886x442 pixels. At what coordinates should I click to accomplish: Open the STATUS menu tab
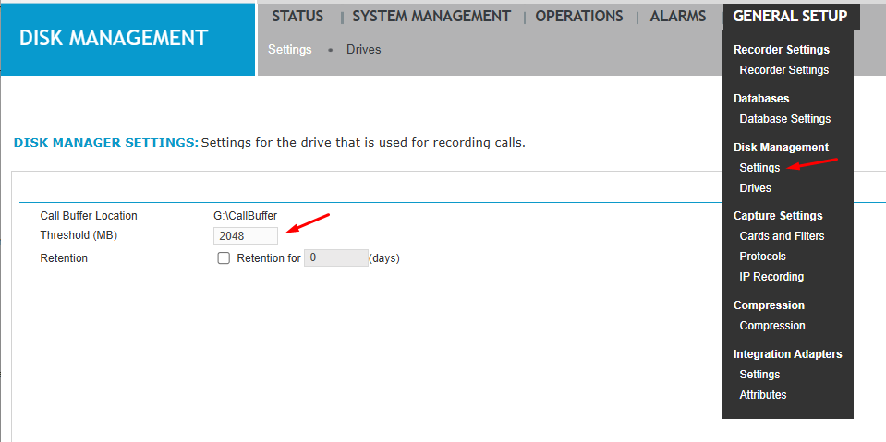tap(297, 17)
